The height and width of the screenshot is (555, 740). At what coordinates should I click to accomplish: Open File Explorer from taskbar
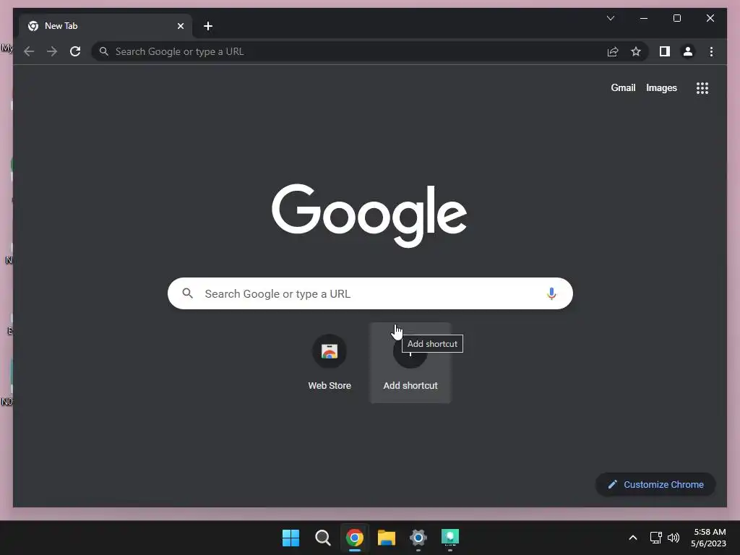point(387,538)
